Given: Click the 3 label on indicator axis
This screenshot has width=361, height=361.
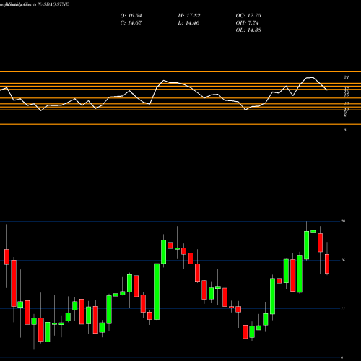Looking at the screenshot, I should point(345,130).
